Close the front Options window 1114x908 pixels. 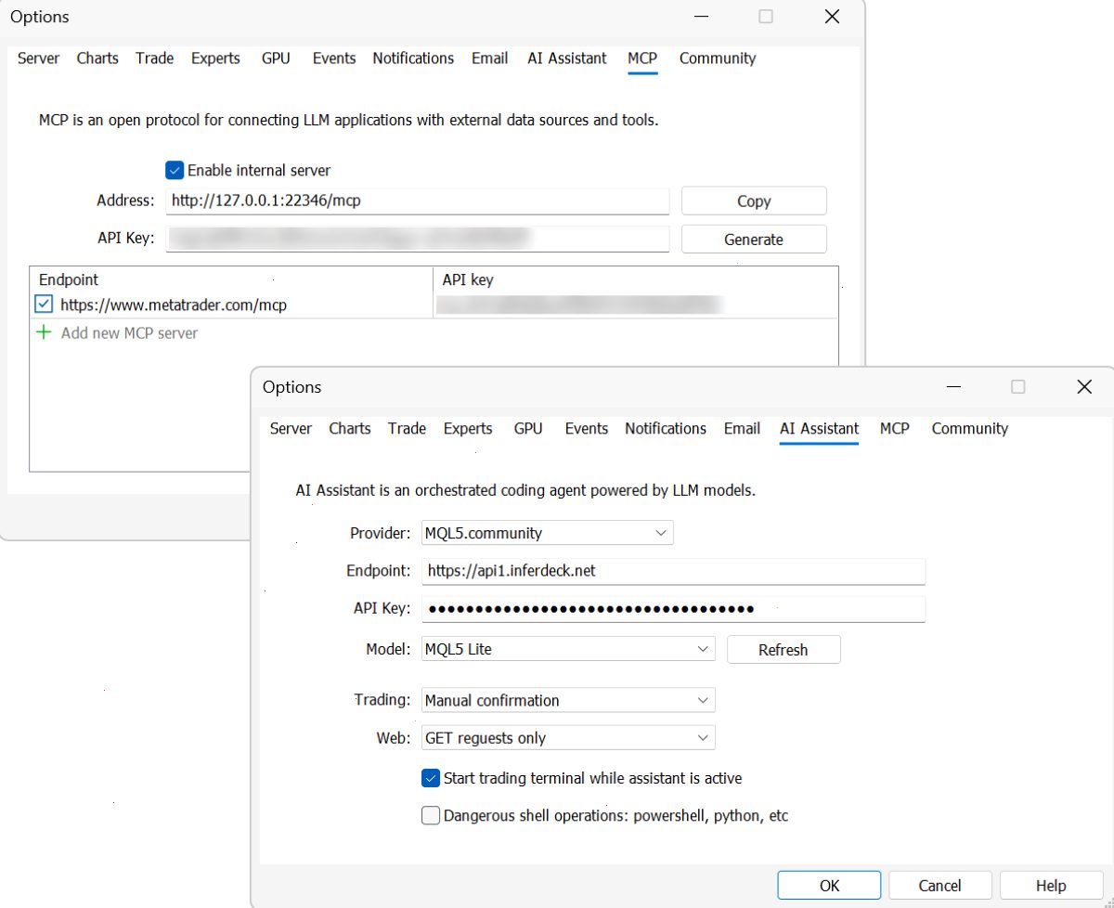[1083, 387]
